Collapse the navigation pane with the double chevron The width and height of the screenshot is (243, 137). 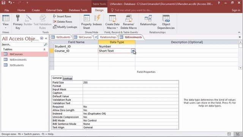coord(46,38)
